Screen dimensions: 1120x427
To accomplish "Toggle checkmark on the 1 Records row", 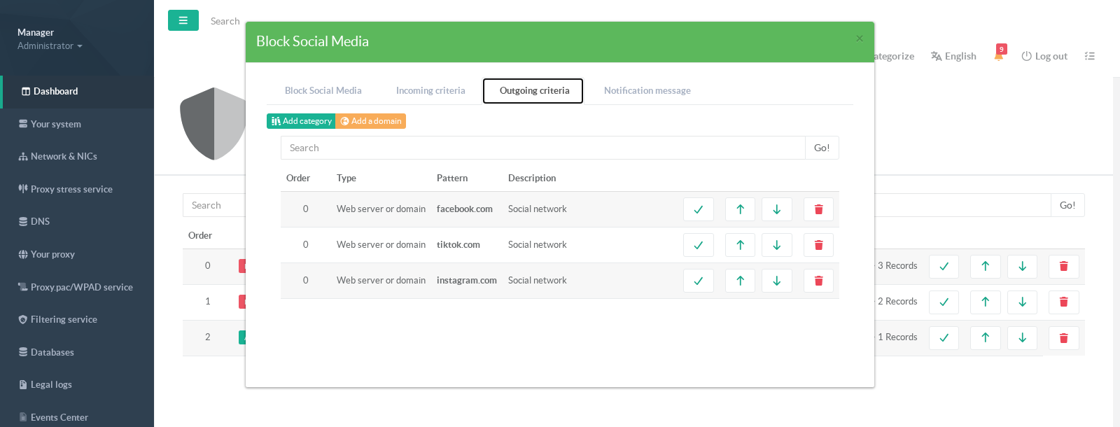I will (944, 337).
